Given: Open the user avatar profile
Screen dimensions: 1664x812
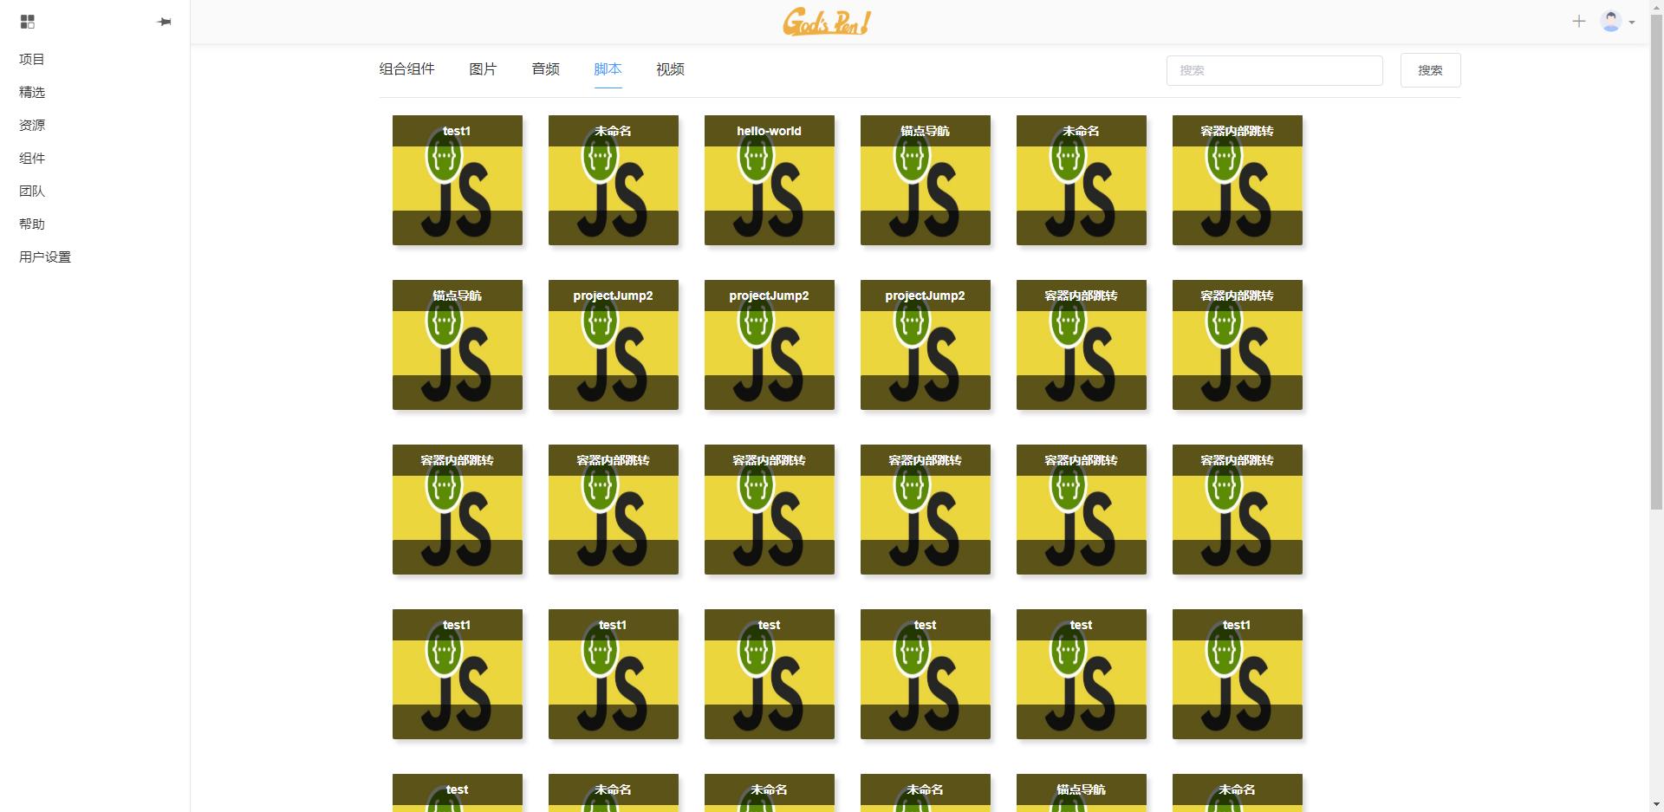Looking at the screenshot, I should click(x=1611, y=22).
